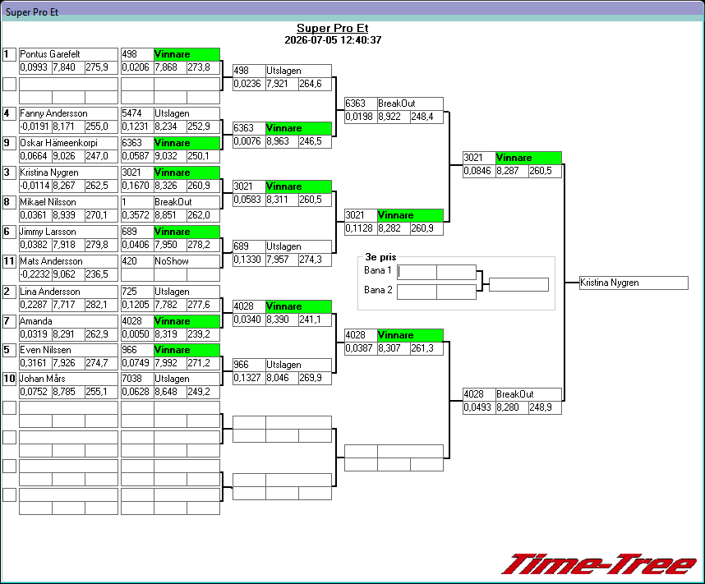Click reaction time 0,0993 for Pontus Garefelt

tap(35, 67)
